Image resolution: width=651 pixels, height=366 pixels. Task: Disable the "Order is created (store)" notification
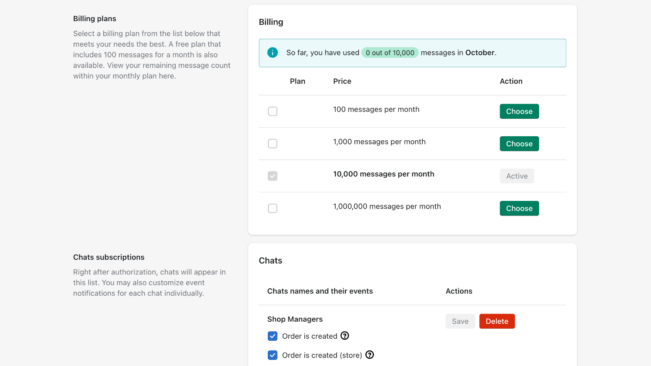coord(273,355)
